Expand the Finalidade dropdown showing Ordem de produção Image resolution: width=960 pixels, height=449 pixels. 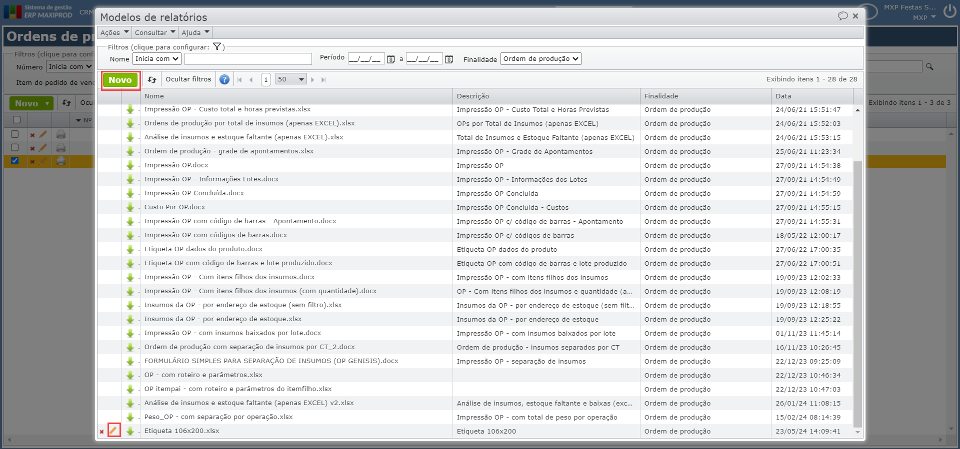[x=540, y=59]
